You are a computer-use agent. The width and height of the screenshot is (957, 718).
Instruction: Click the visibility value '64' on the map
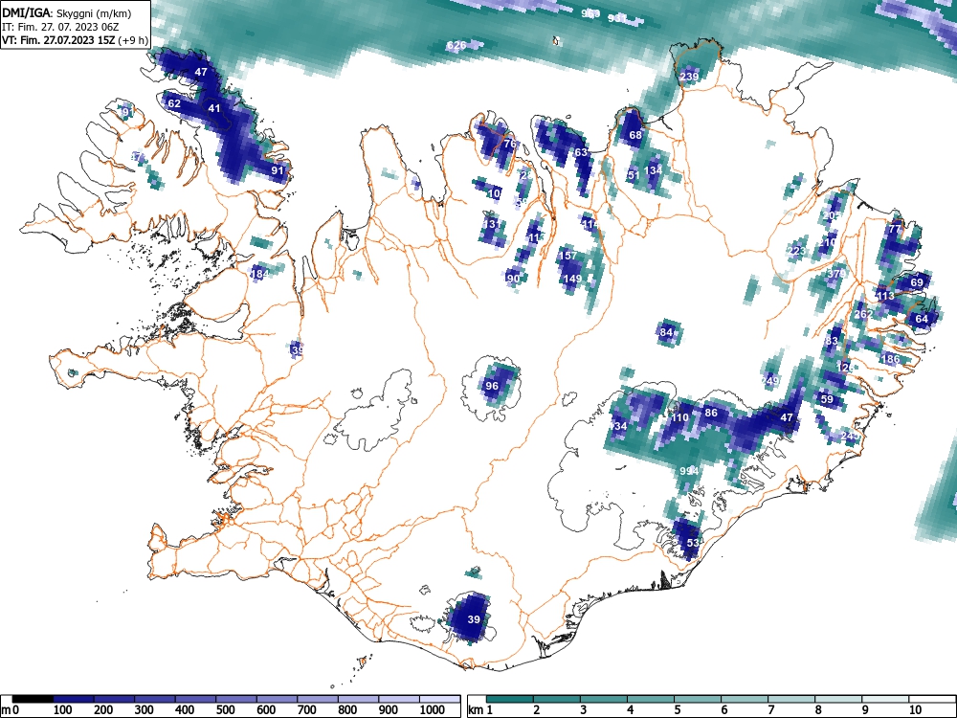click(922, 319)
